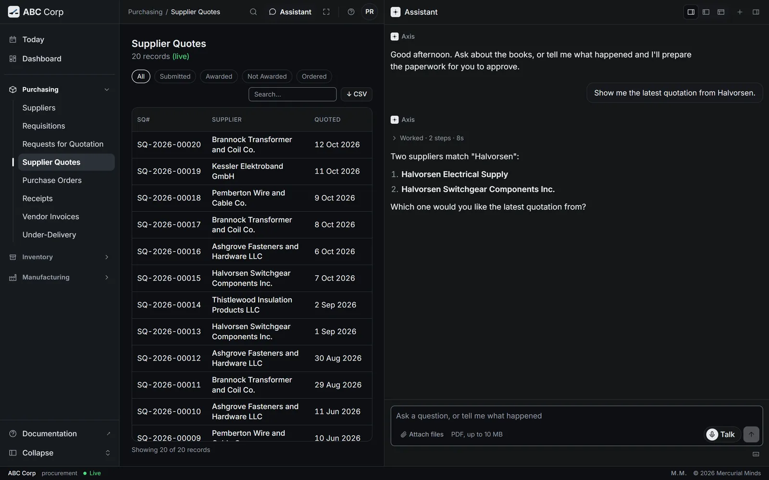The width and height of the screenshot is (769, 480).
Task: Expand the Inventory section
Action: click(x=60, y=257)
